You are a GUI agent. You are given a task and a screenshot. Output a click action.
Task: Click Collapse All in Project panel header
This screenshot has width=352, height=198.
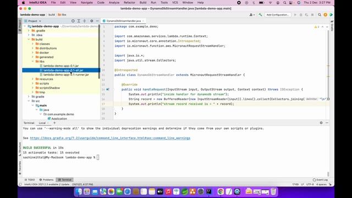coord(84,21)
